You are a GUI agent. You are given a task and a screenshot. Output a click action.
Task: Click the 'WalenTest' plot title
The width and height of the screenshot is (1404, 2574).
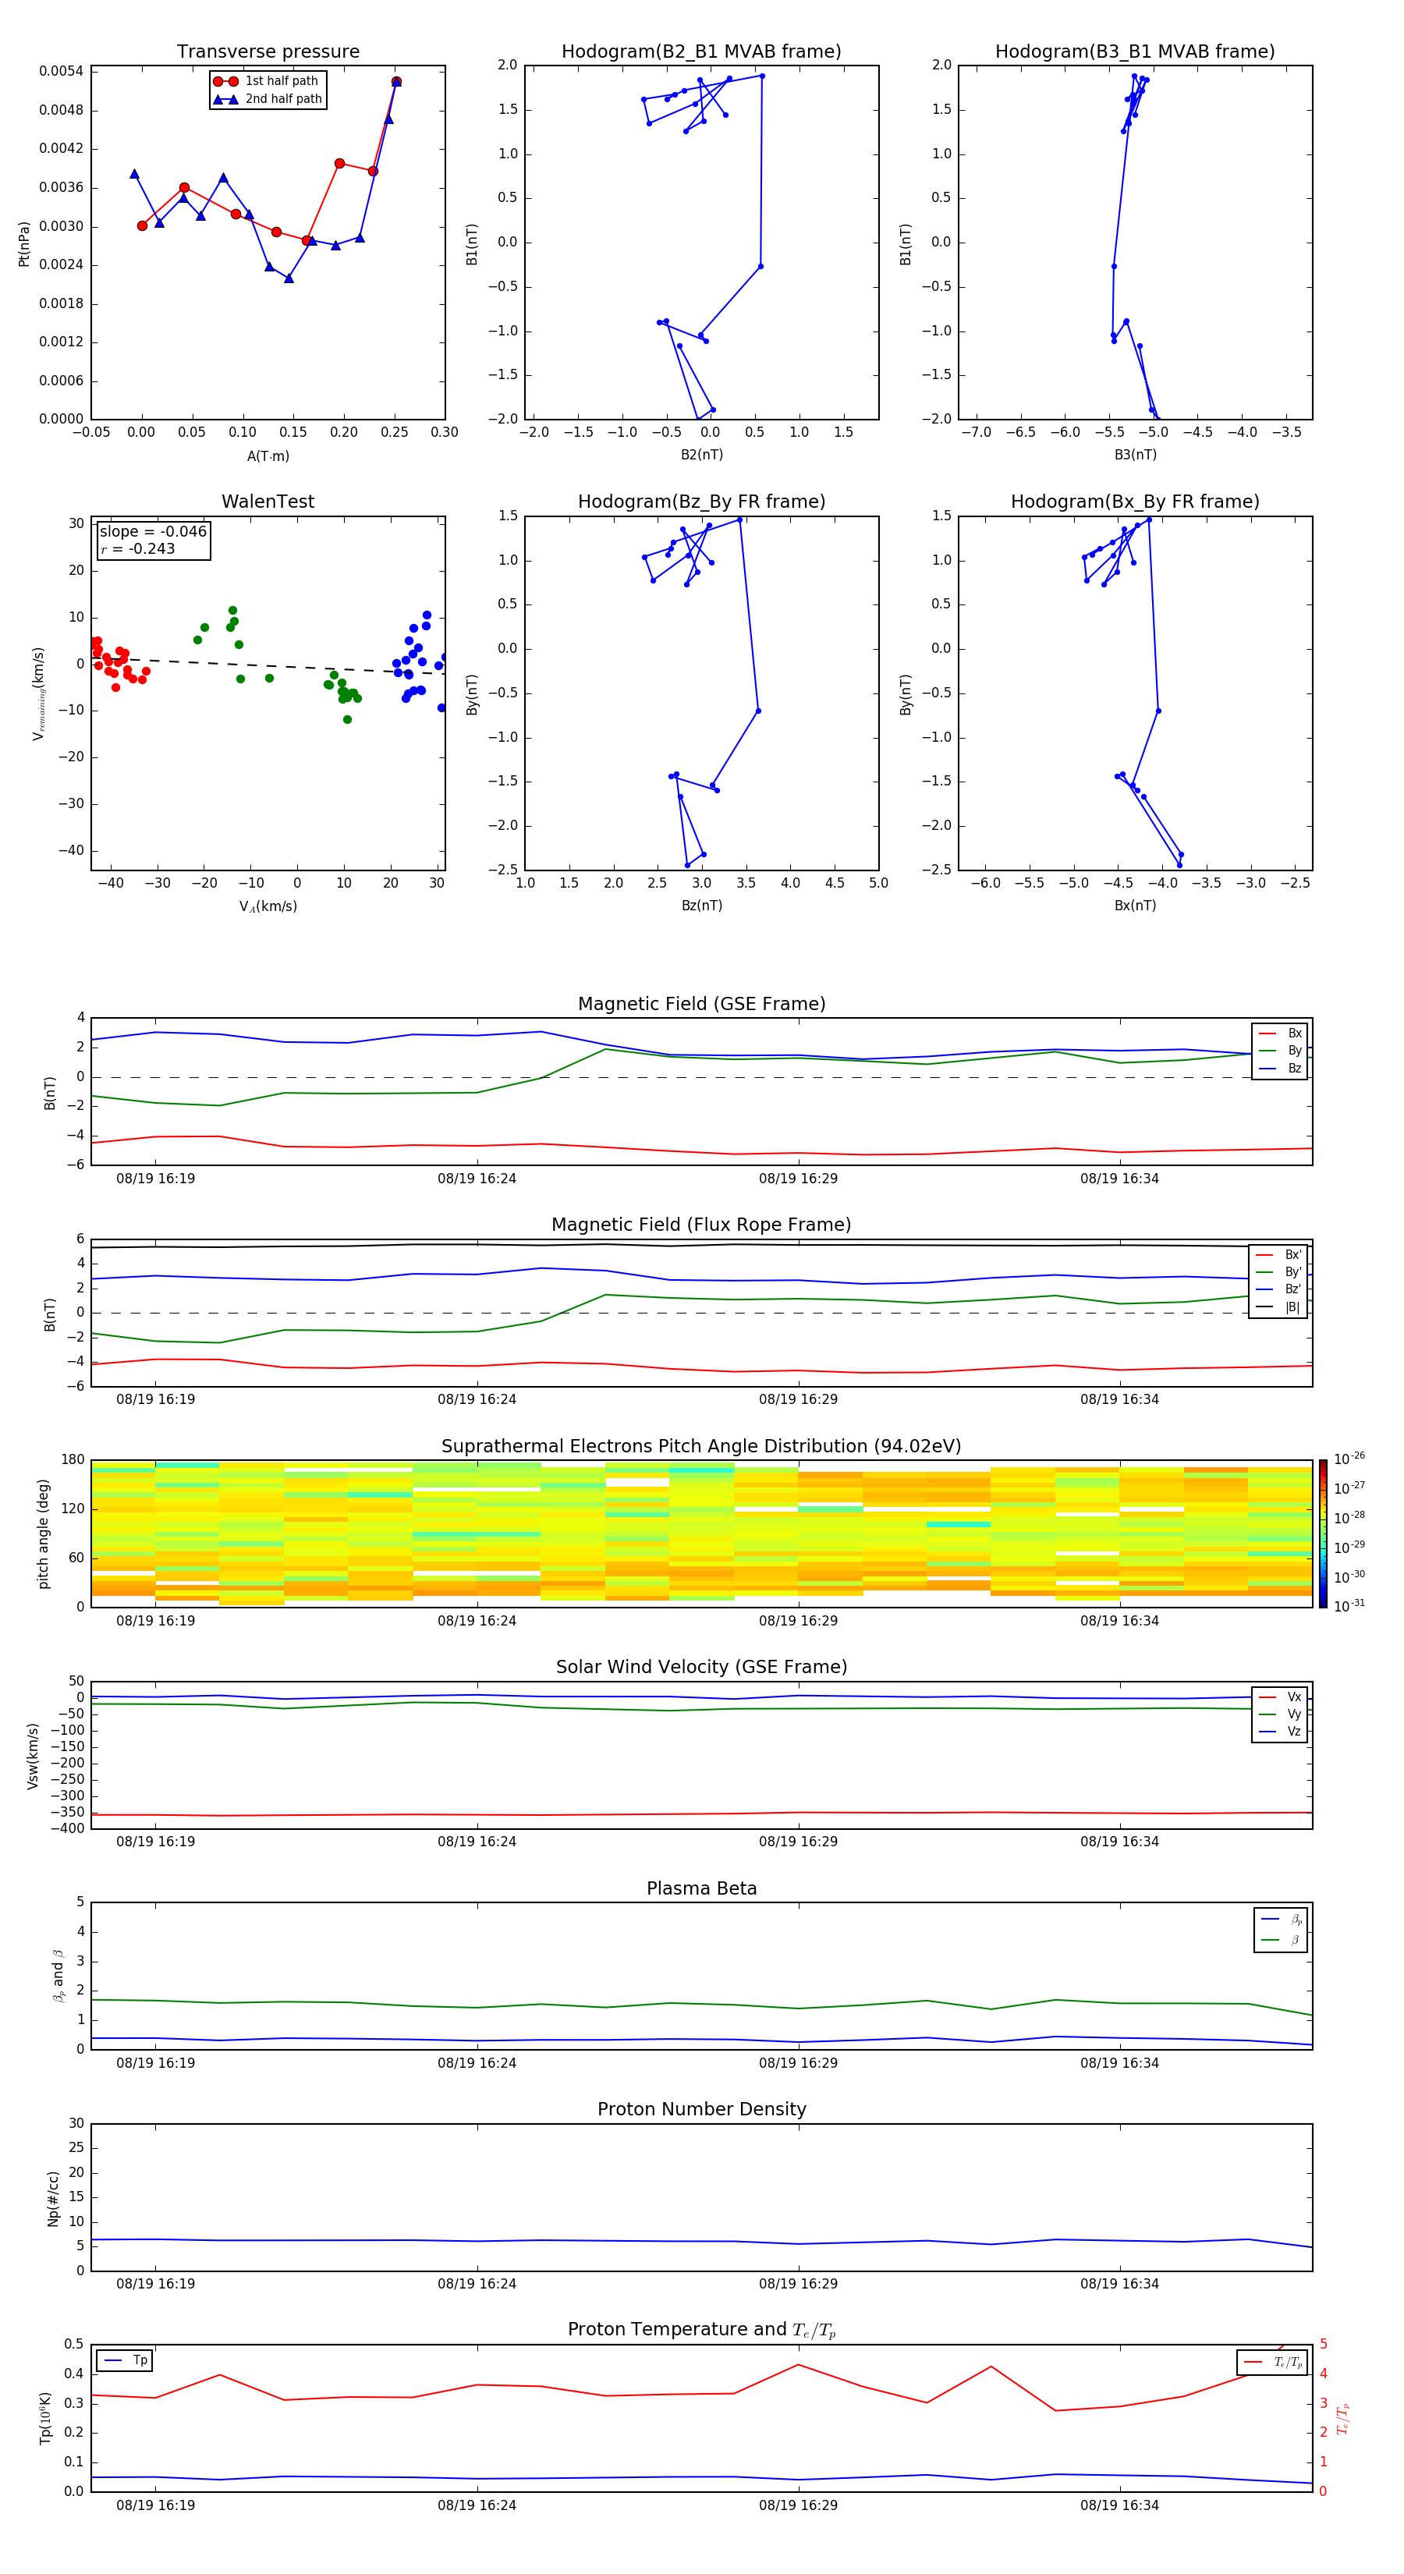[x=268, y=502]
